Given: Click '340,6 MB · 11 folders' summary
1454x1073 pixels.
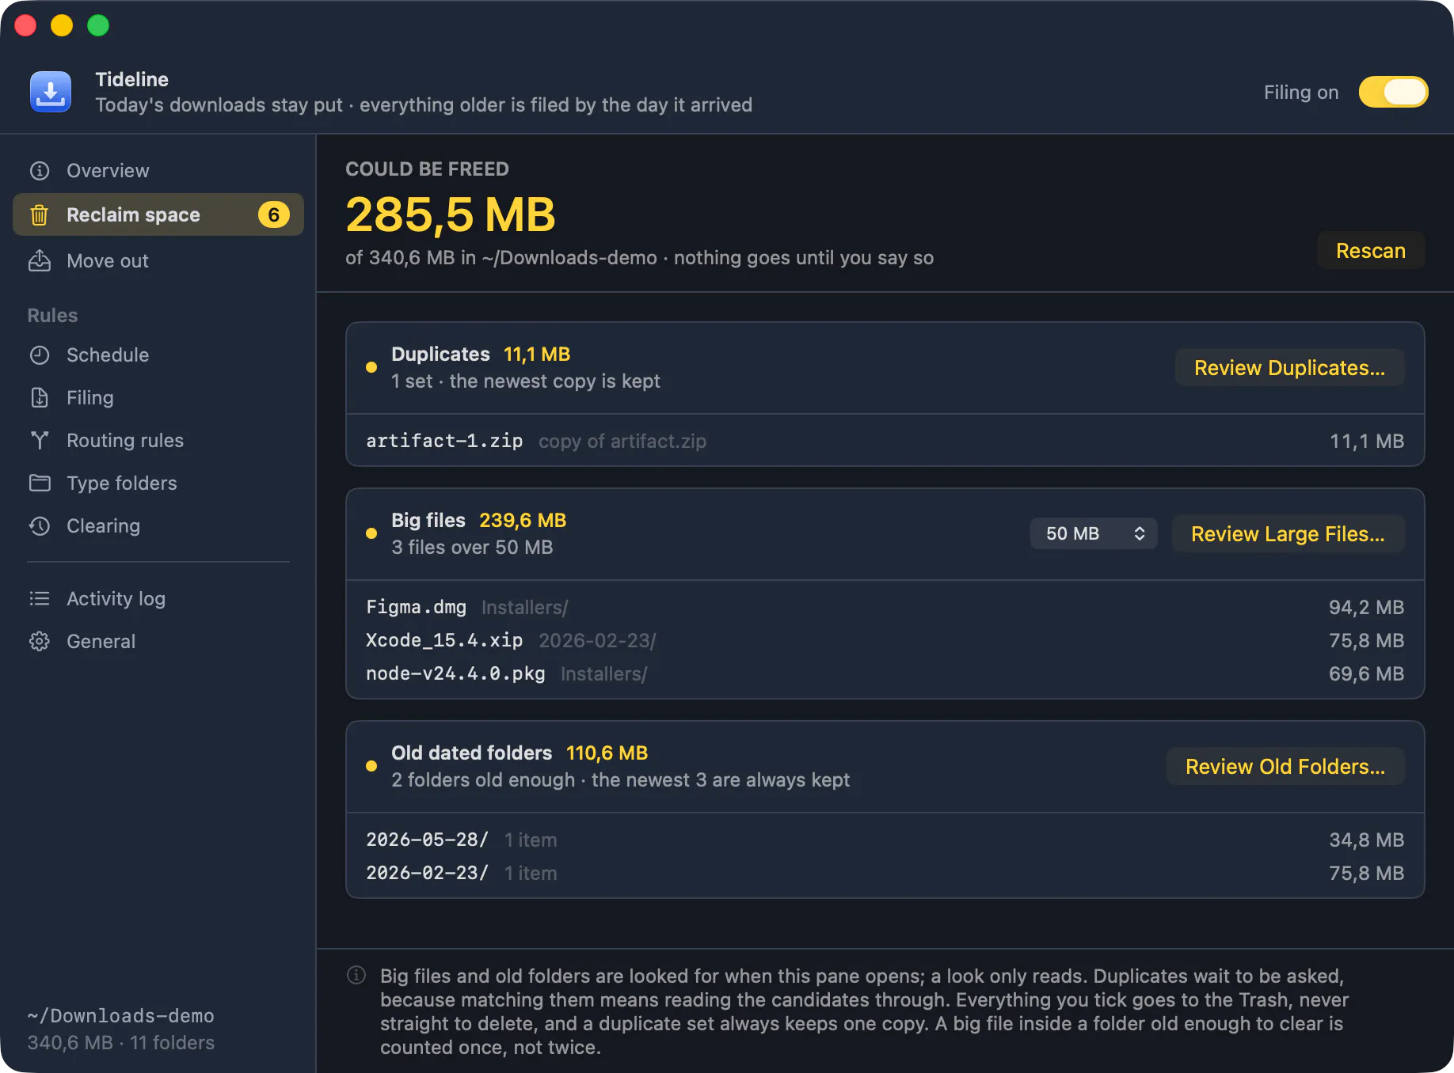Looking at the screenshot, I should (x=120, y=1043).
